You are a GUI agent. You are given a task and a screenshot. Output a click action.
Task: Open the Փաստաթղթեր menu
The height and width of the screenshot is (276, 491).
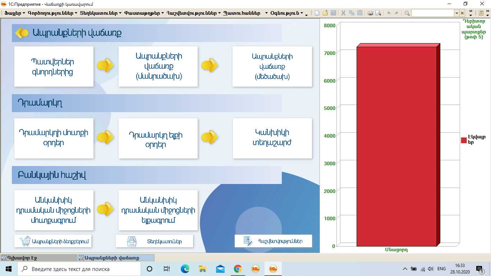point(144,13)
